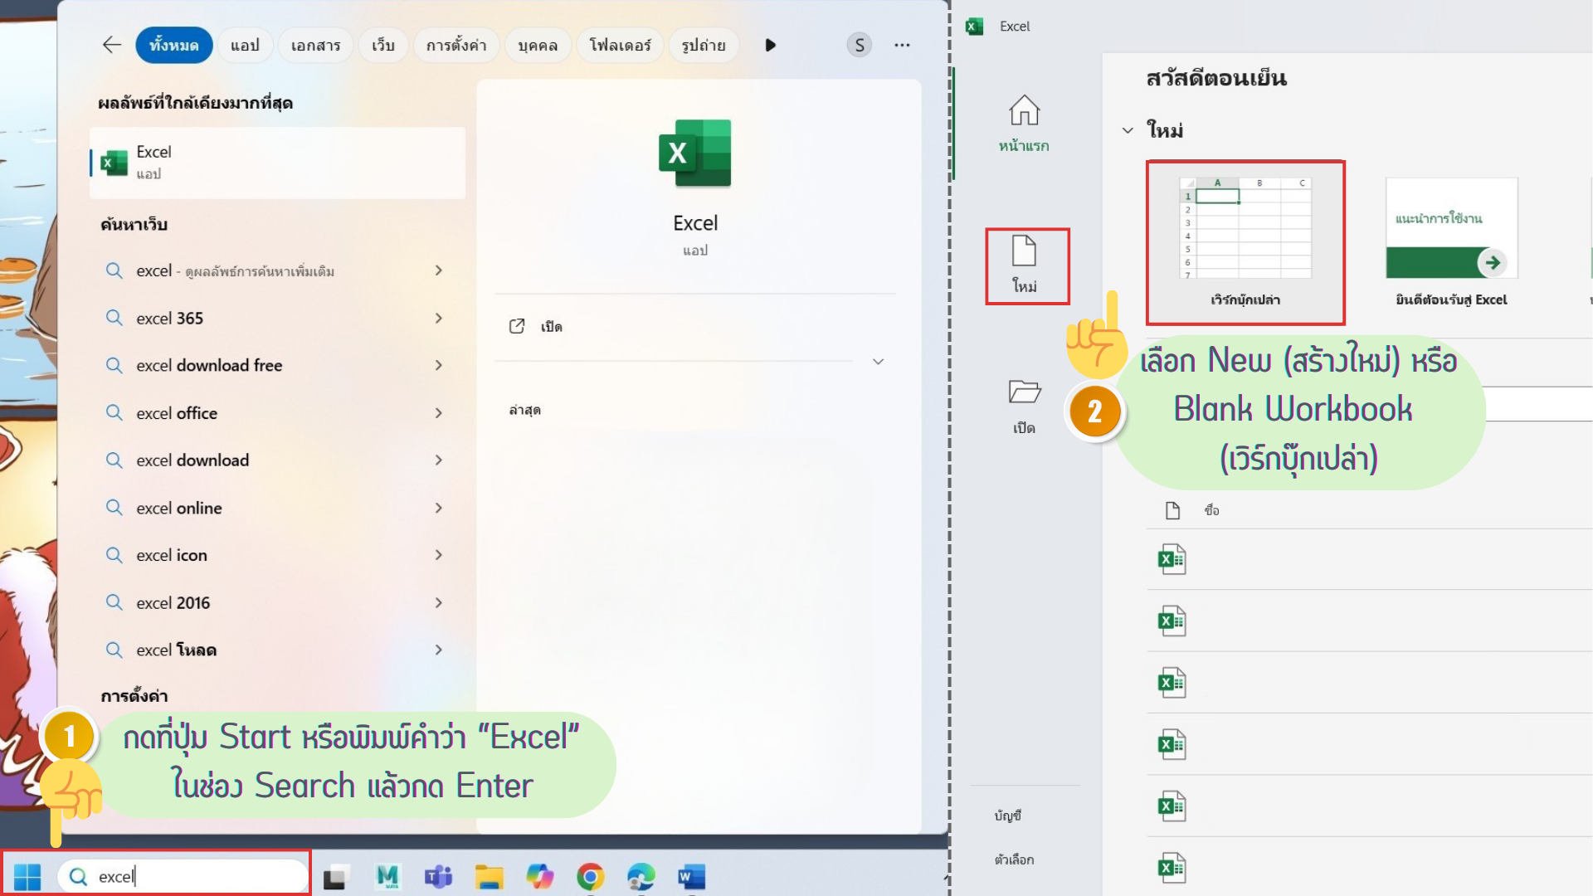Switch to the การตั้งค่า search filter

pos(456,45)
